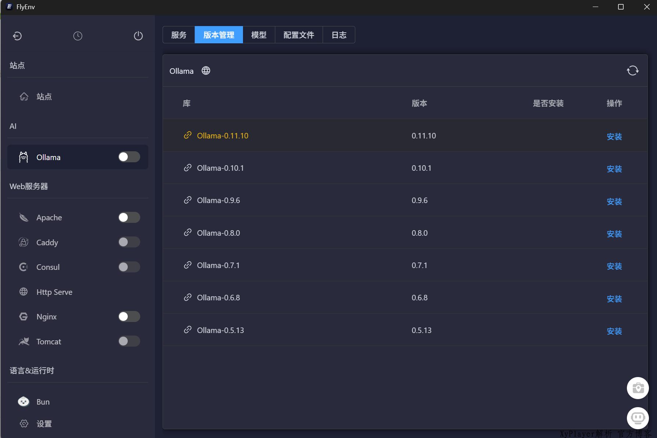The width and height of the screenshot is (657, 438).
Task: Click the link icon beside Ollama-0.8.0
Action: tap(188, 233)
